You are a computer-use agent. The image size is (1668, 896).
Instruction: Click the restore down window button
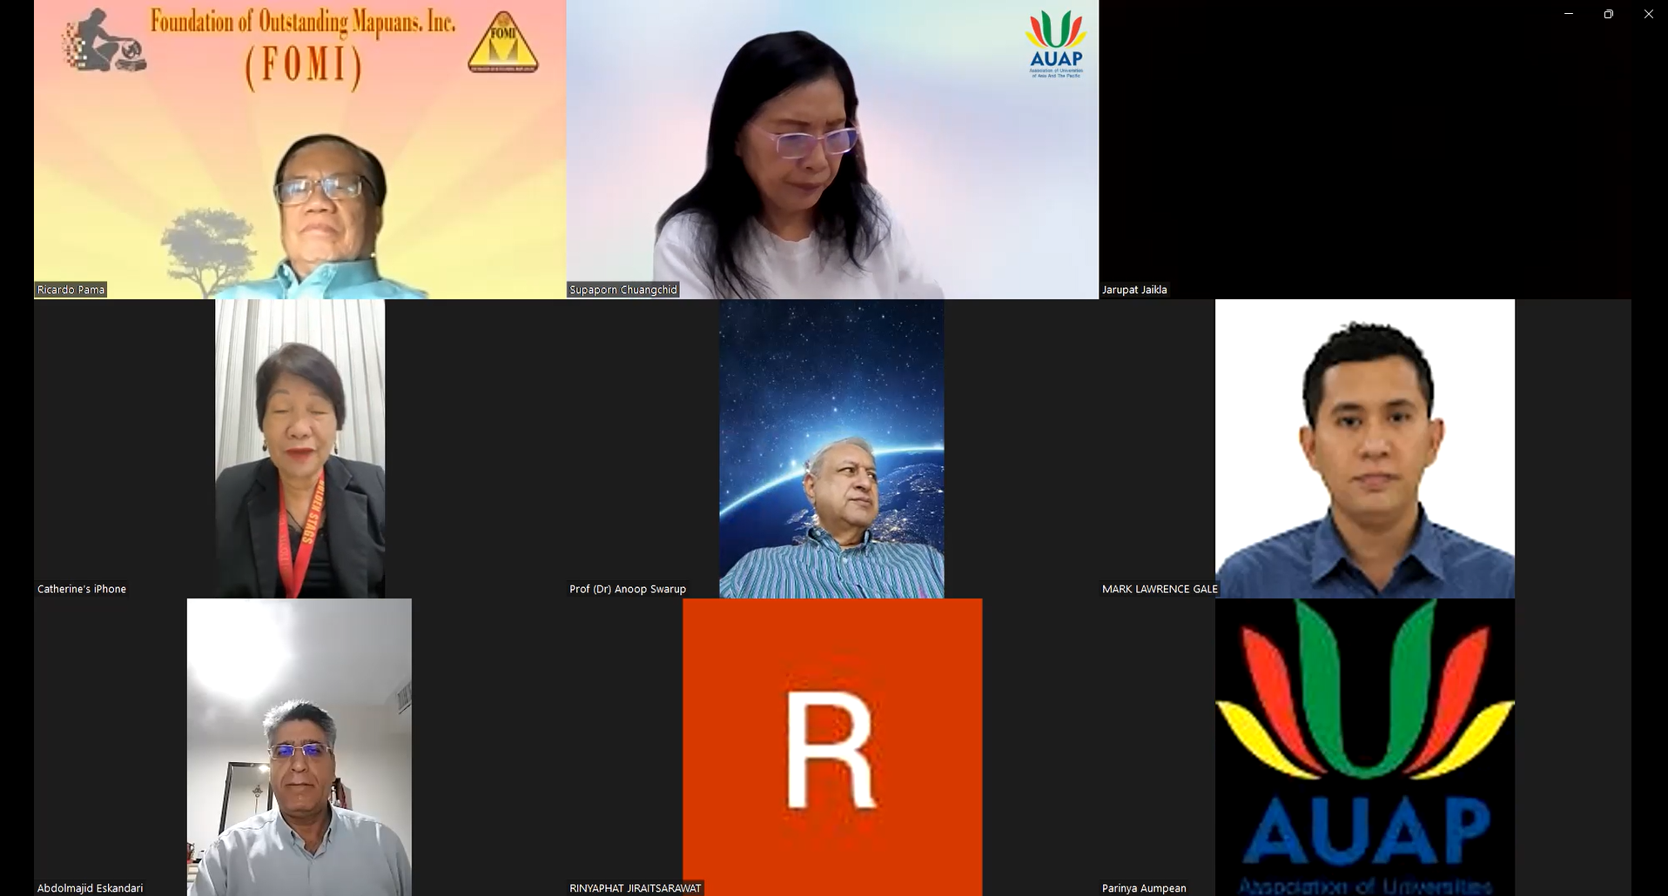(x=1609, y=14)
